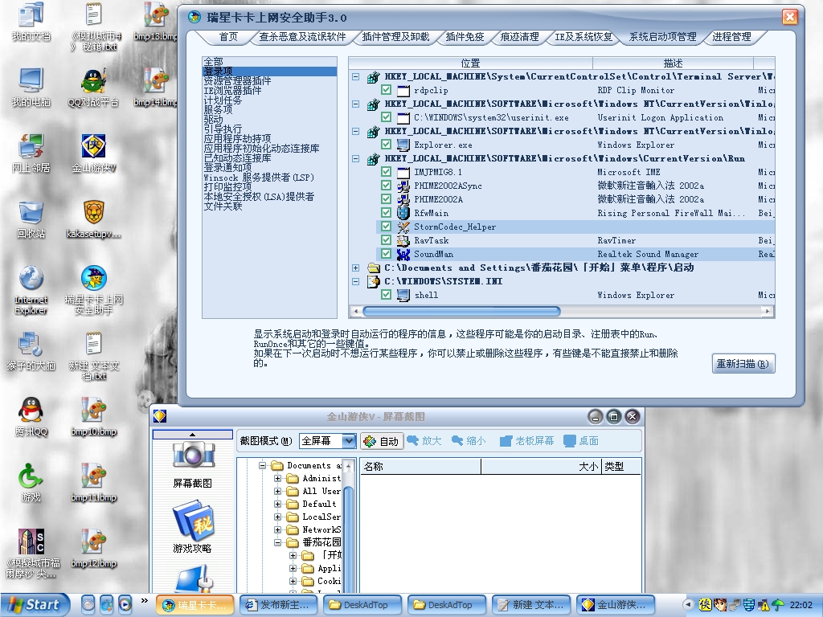823x617 pixels.
Task: Switch to the 查杀恶意及流氓软件 tab
Action: (x=302, y=37)
